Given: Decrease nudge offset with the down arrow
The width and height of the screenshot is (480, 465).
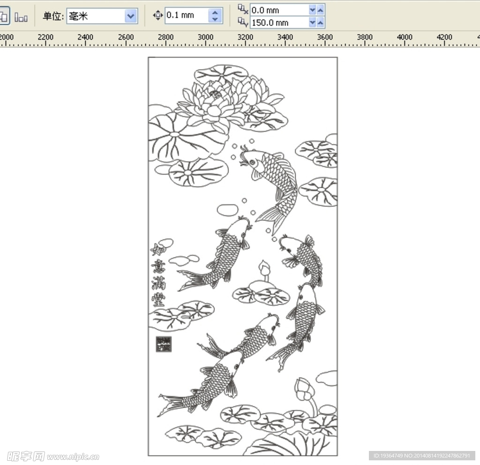Looking at the screenshot, I should tap(215, 19).
